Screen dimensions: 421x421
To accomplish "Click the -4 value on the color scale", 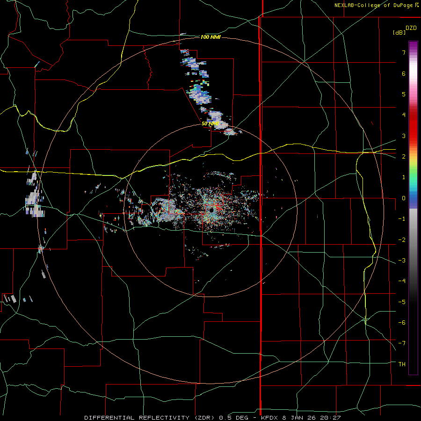I will coord(402,281).
